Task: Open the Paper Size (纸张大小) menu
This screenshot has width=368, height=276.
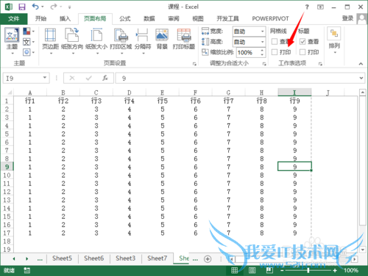Action: pyautogui.click(x=96, y=40)
